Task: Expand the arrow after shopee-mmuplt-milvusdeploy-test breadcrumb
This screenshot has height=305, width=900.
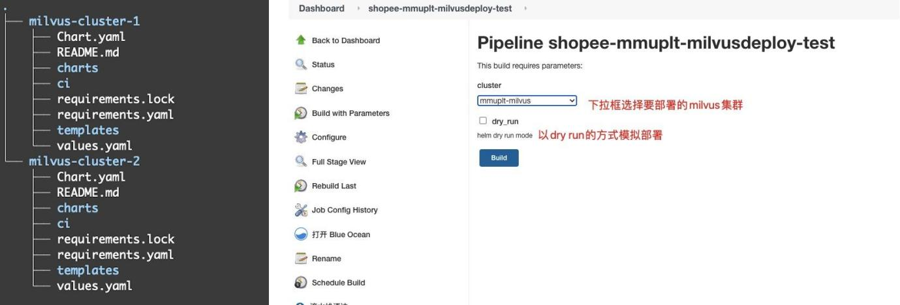Action: (x=524, y=8)
